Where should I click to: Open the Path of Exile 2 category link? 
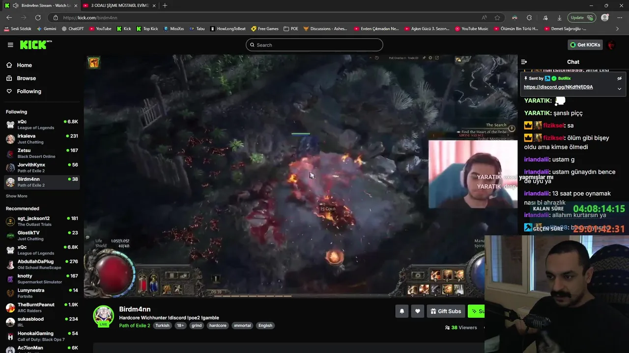[x=134, y=326]
